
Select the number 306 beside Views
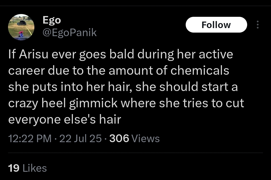point(119,138)
